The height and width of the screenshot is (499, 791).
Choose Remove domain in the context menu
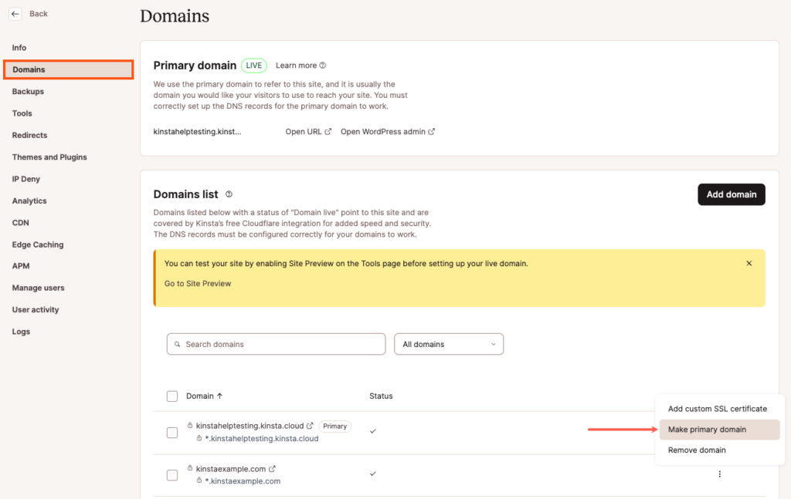pyautogui.click(x=696, y=450)
